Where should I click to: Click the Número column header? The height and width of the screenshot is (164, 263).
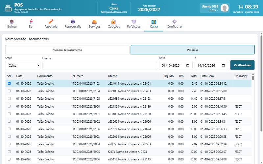[78, 76]
